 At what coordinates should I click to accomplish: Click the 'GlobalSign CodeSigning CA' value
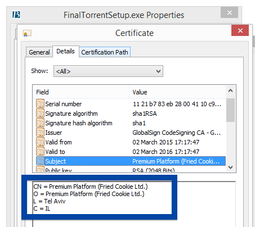coord(176,133)
